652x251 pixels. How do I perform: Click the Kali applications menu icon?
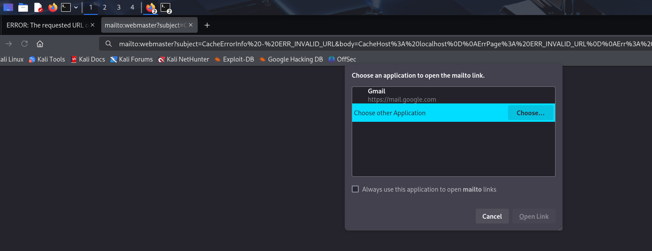point(8,7)
